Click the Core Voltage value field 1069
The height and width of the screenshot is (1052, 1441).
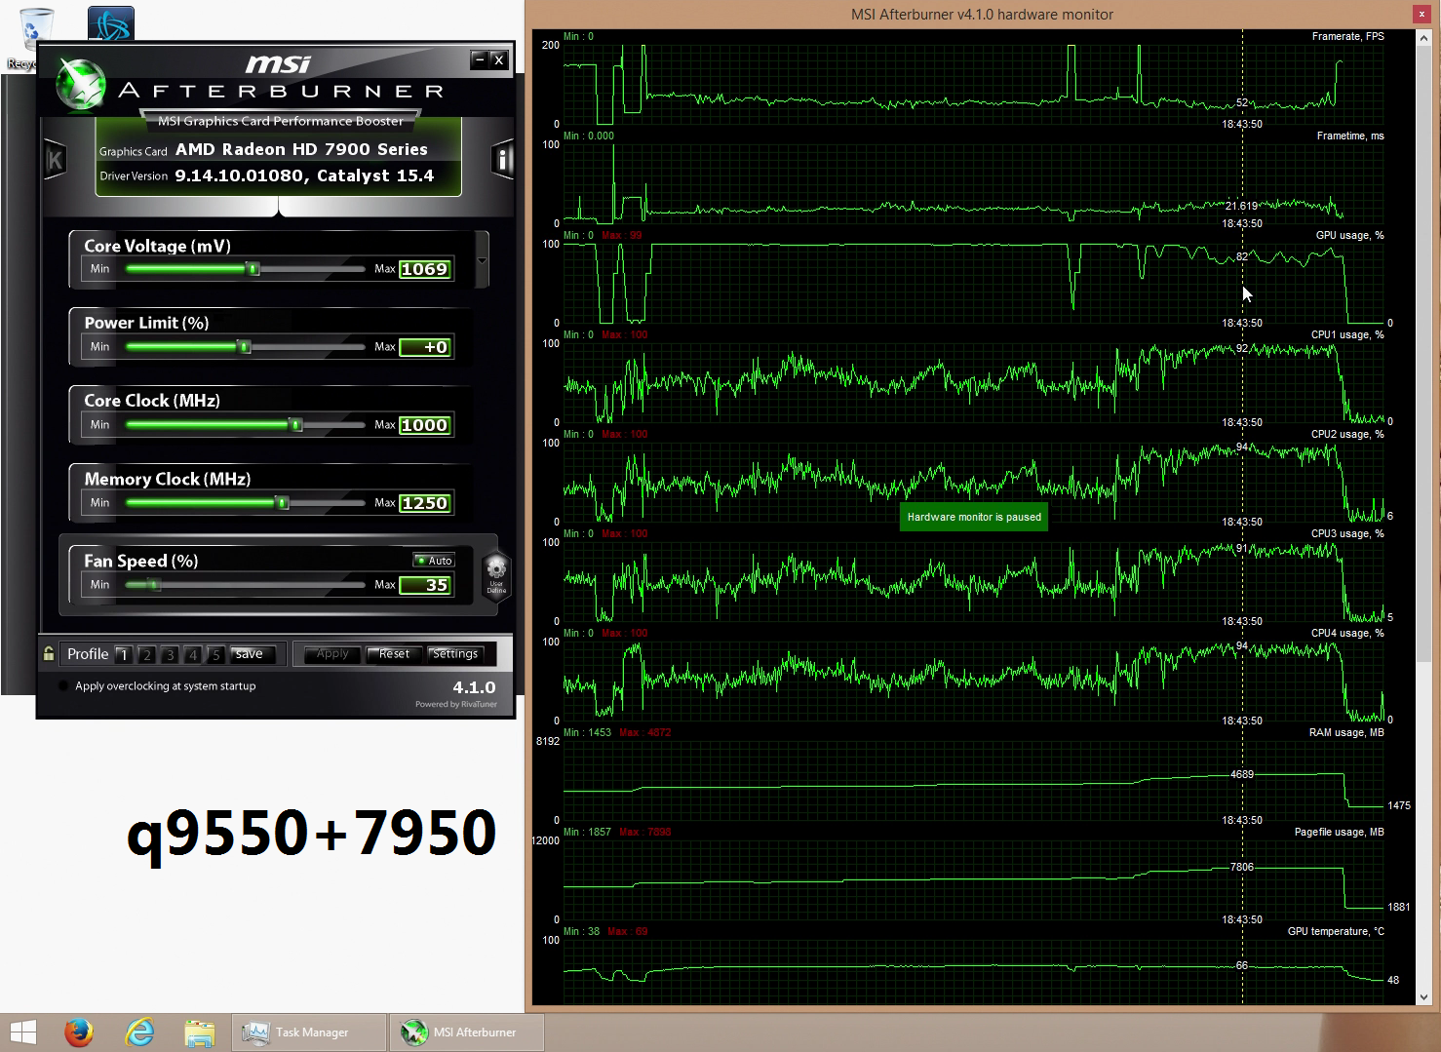pyautogui.click(x=425, y=269)
